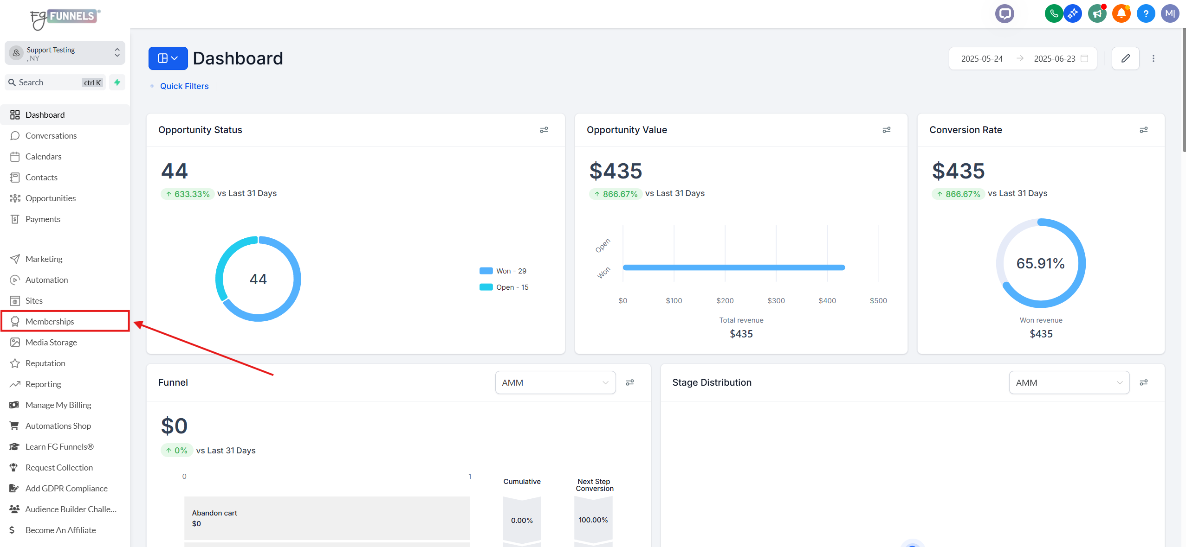Open Become An Affiliate link
The height and width of the screenshot is (547, 1186).
pyautogui.click(x=65, y=530)
